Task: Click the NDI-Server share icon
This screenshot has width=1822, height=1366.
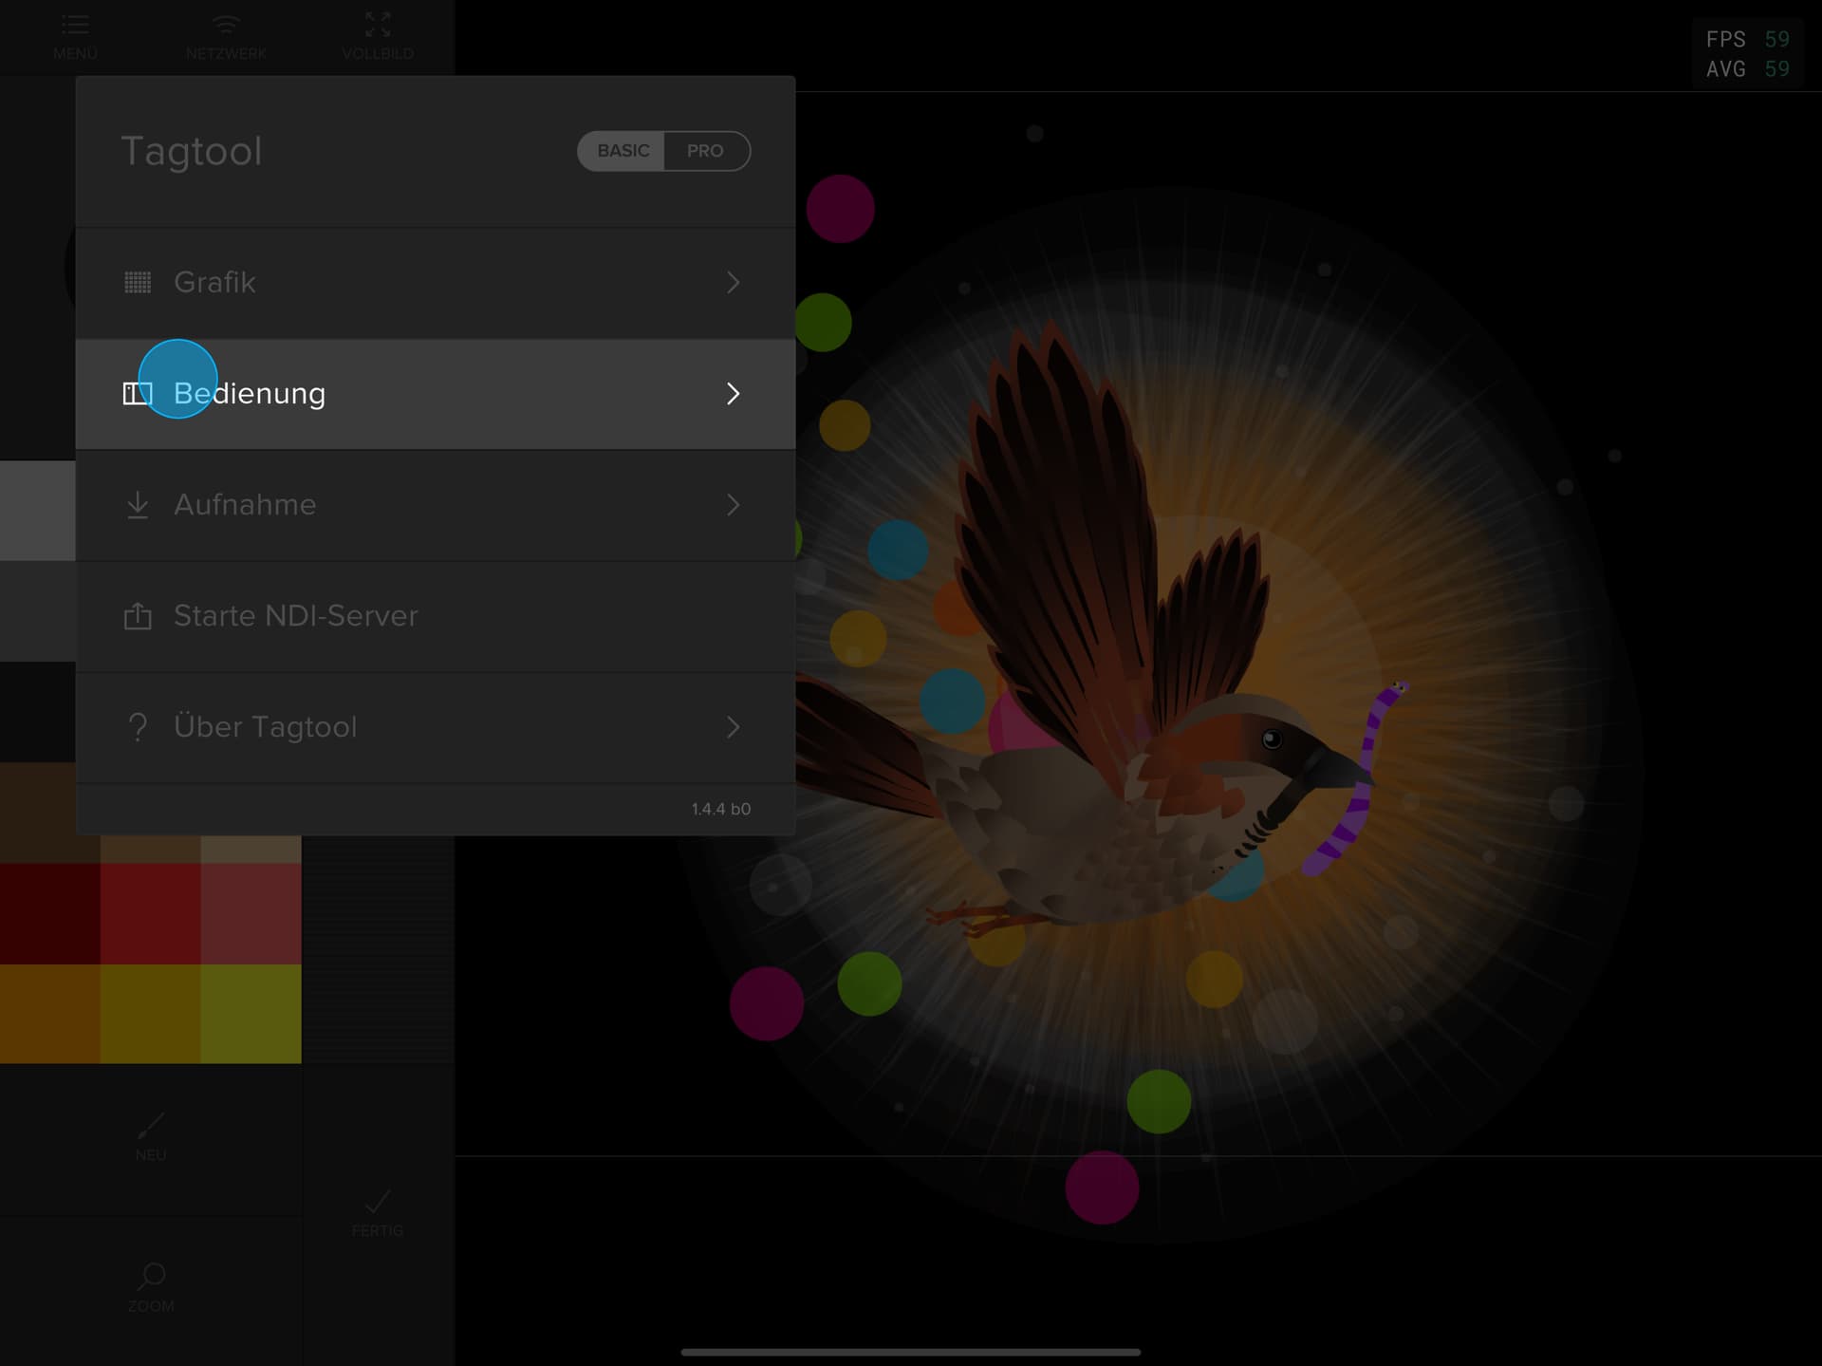Action: 138,616
